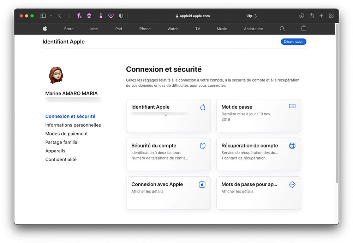Image resolution: width=353 pixels, height=243 pixels.
Task: Open the shopping bag icon
Action: [x=304, y=29]
